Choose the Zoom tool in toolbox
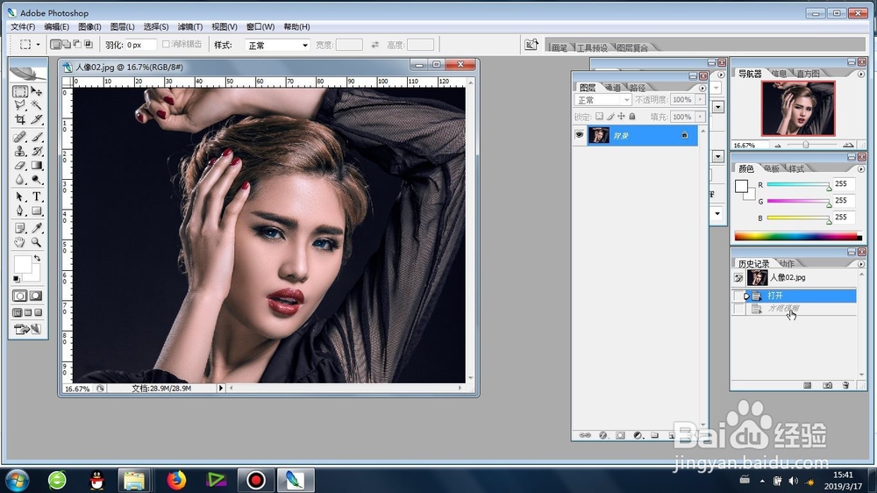The image size is (877, 493). 36,242
